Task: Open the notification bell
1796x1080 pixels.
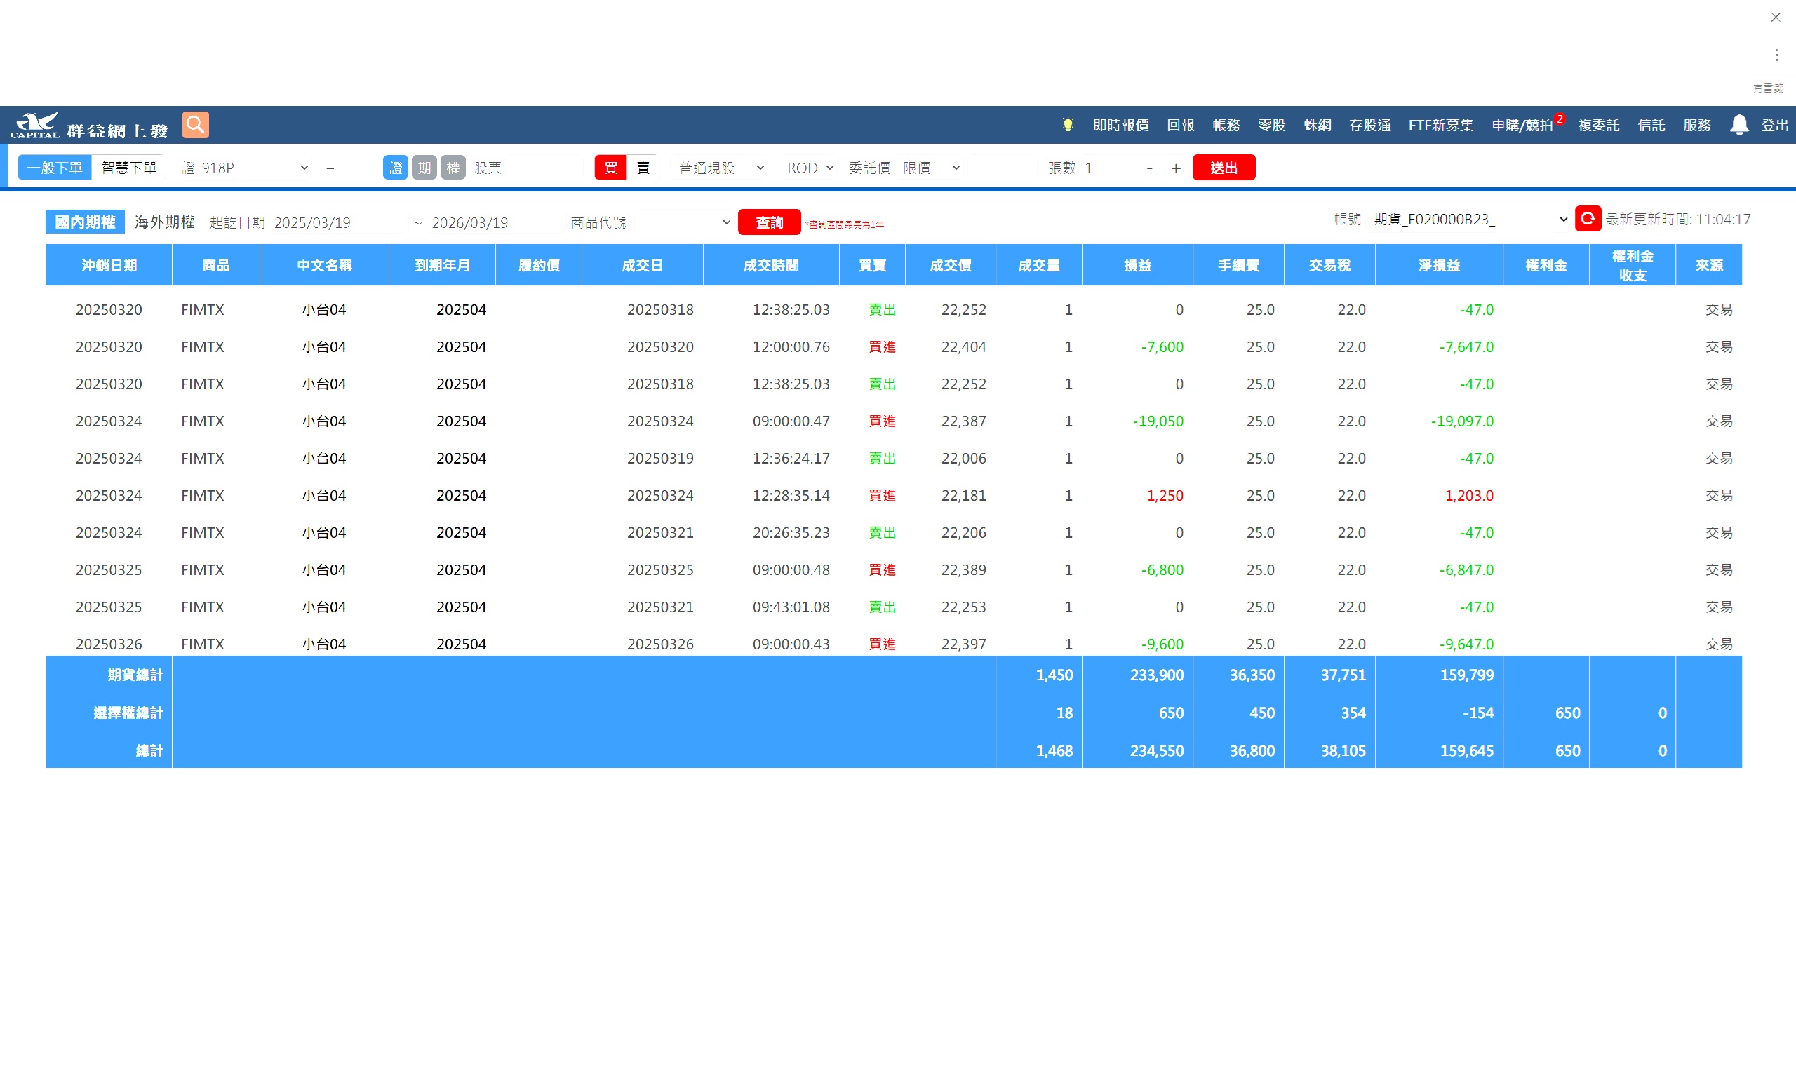Action: click(x=1739, y=124)
